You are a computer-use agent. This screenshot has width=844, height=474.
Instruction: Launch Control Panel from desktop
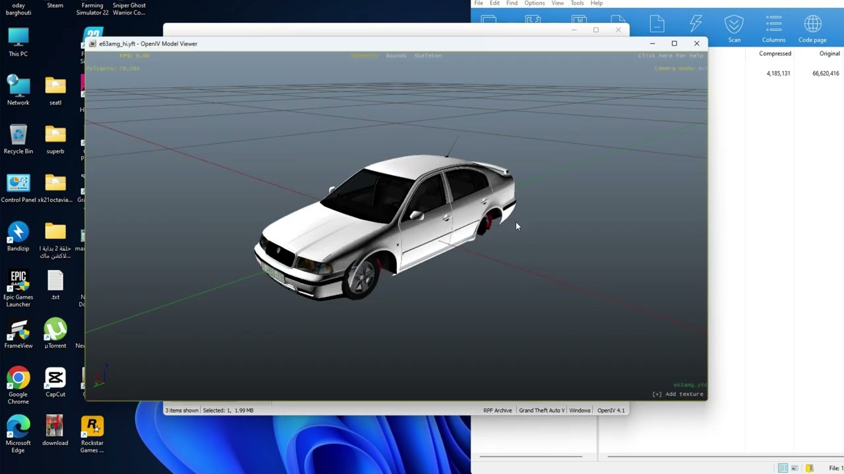click(18, 188)
